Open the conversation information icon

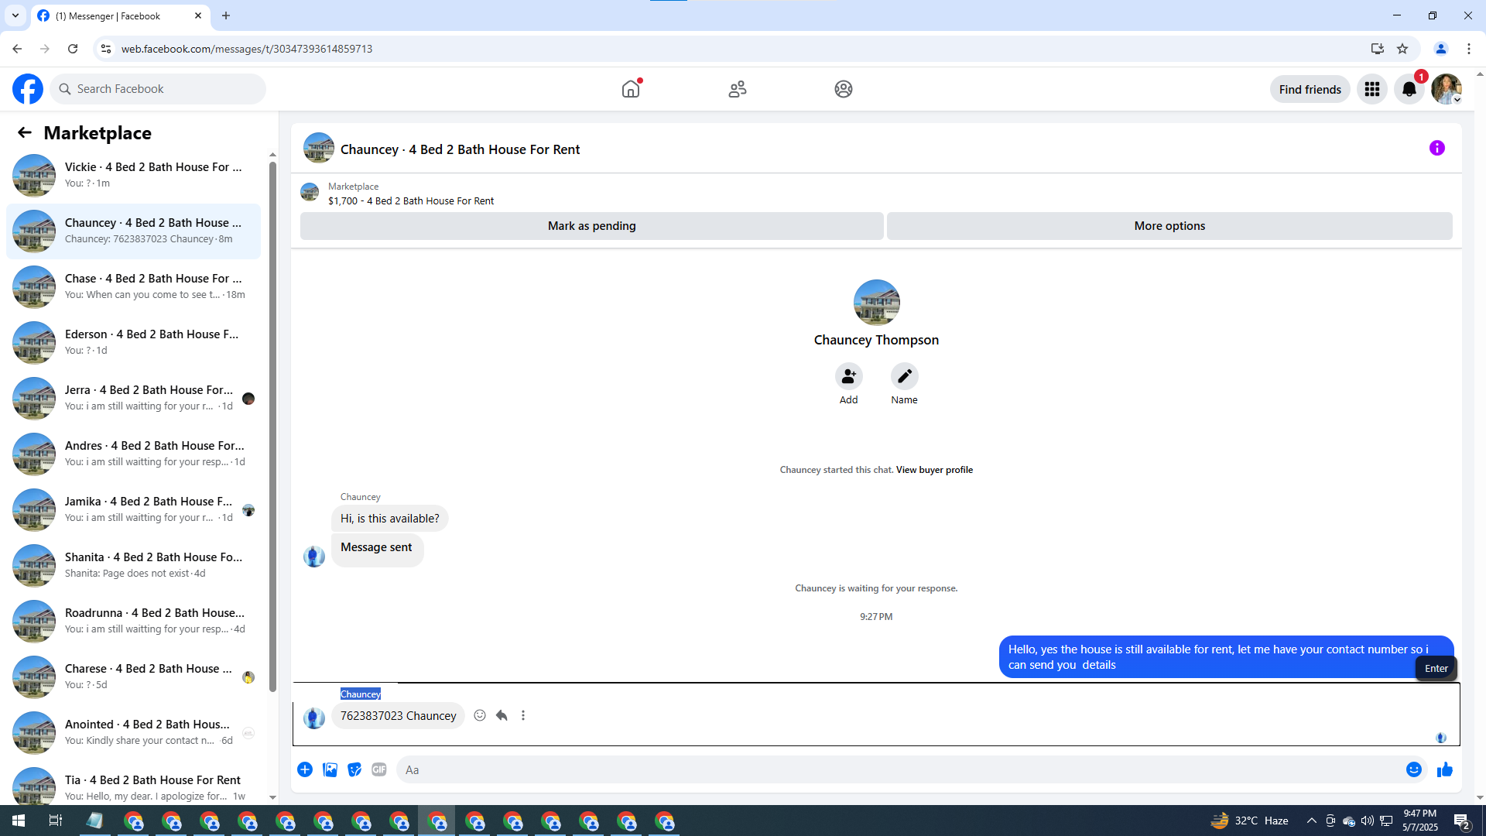click(x=1436, y=148)
